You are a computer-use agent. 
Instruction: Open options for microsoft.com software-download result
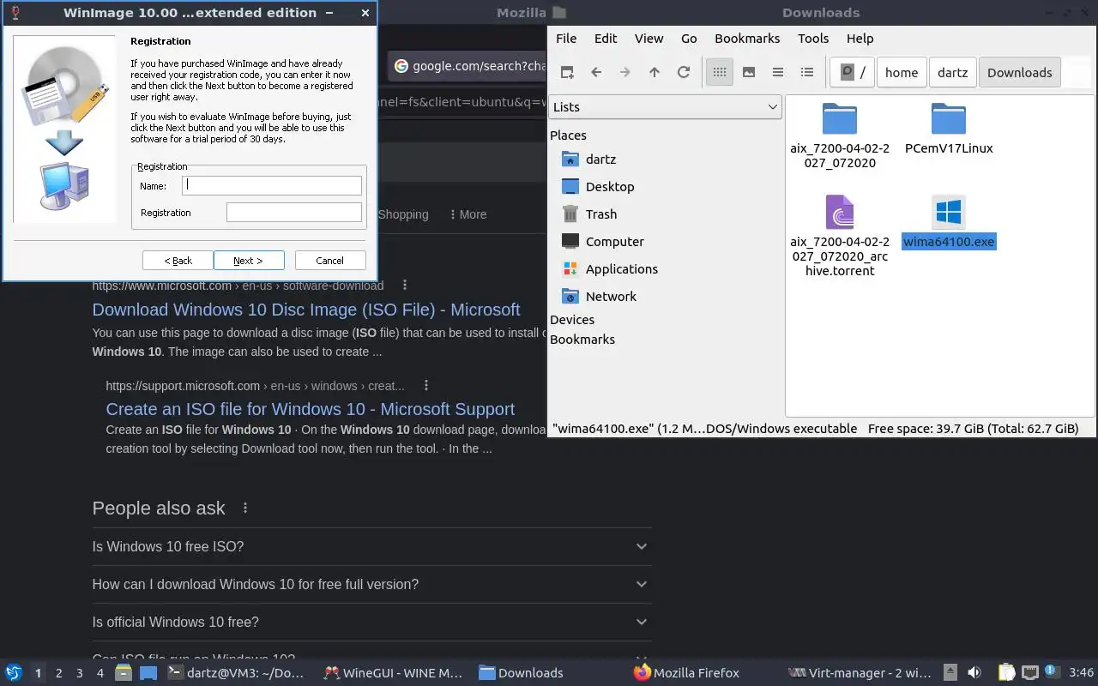coord(405,286)
